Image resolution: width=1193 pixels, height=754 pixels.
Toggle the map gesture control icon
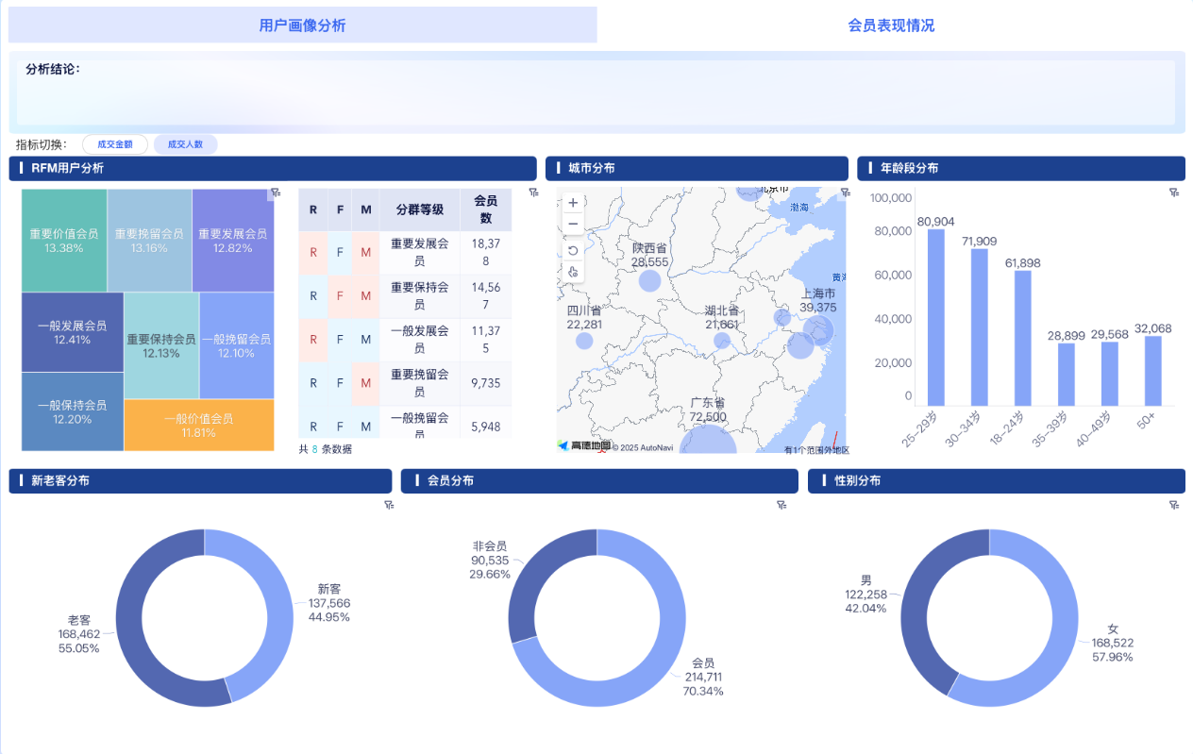[x=573, y=271]
